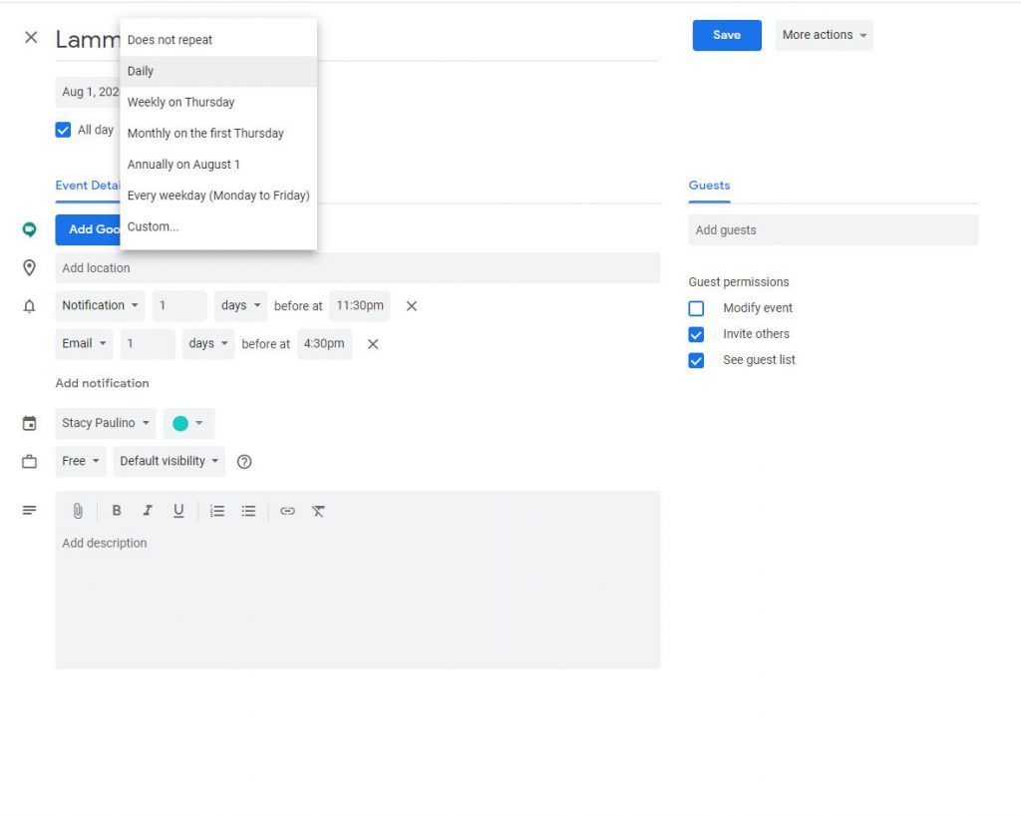Open the Email notification type dropdown
1021x817 pixels.
point(84,343)
